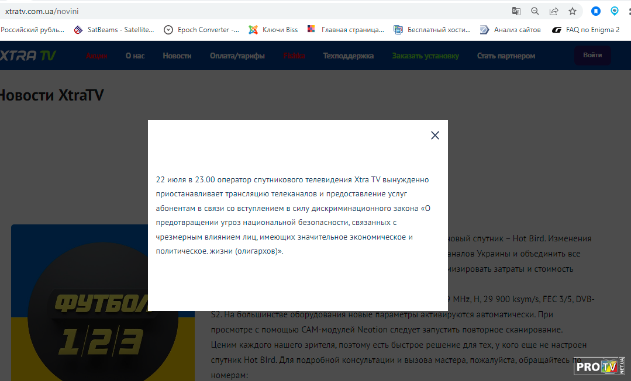Click the blue bookmark extension icon

(595, 11)
